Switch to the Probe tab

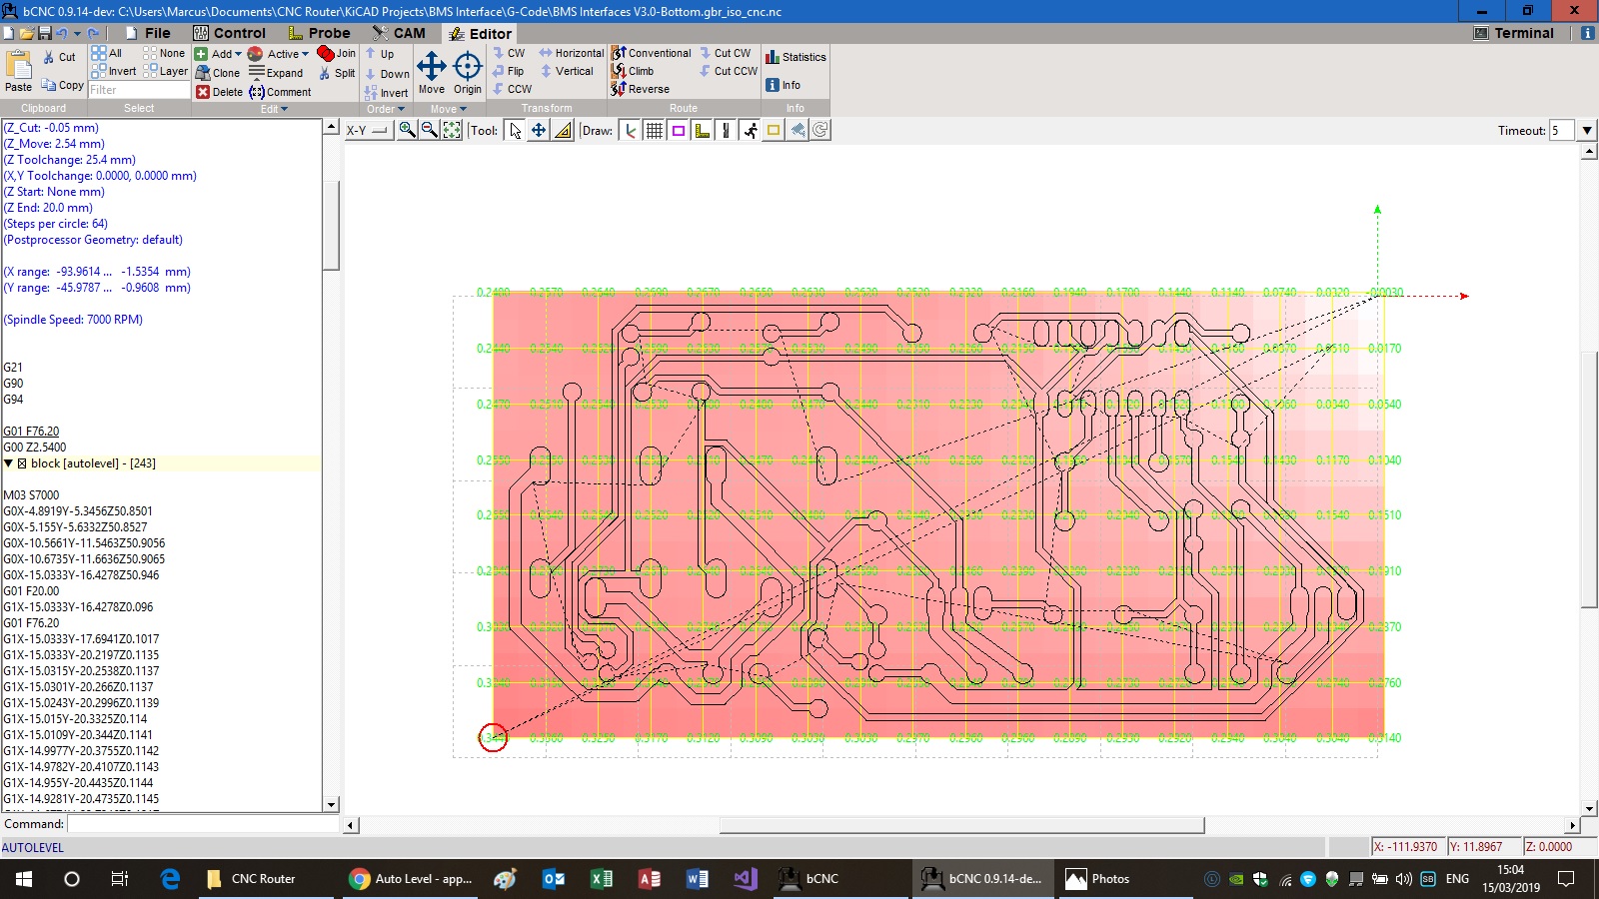(x=319, y=33)
